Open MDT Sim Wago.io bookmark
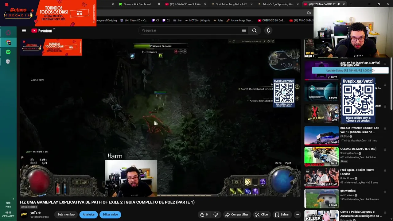The image size is (393, 221). (197, 21)
